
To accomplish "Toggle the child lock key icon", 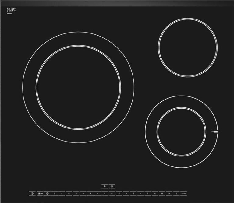I will 40,194.
